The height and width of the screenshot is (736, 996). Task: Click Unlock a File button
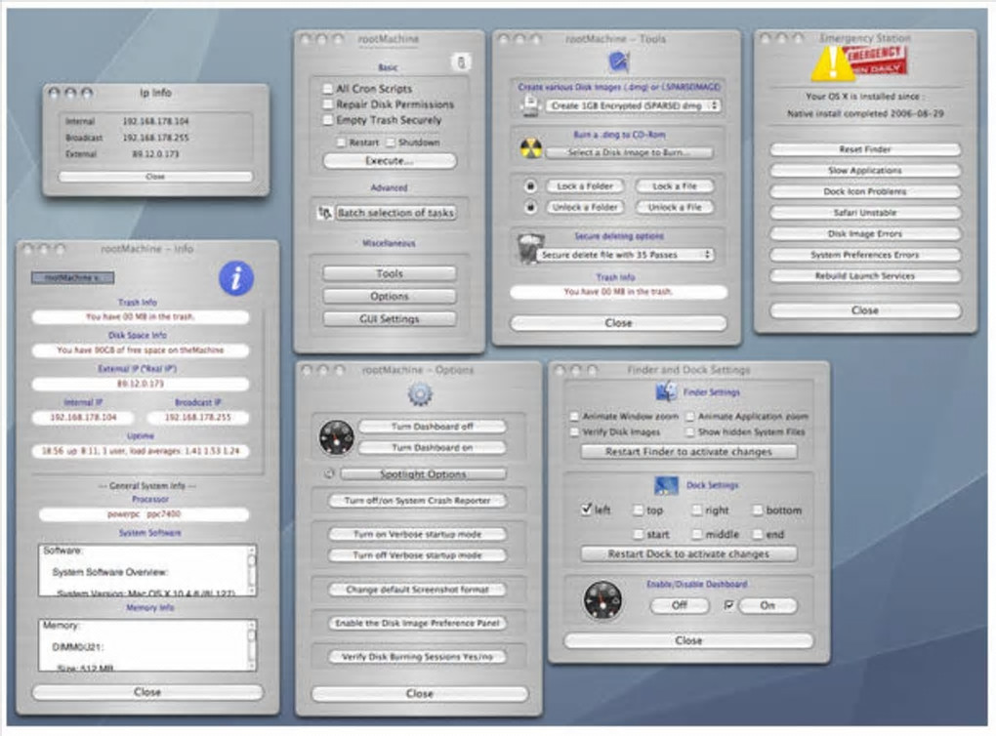674,207
